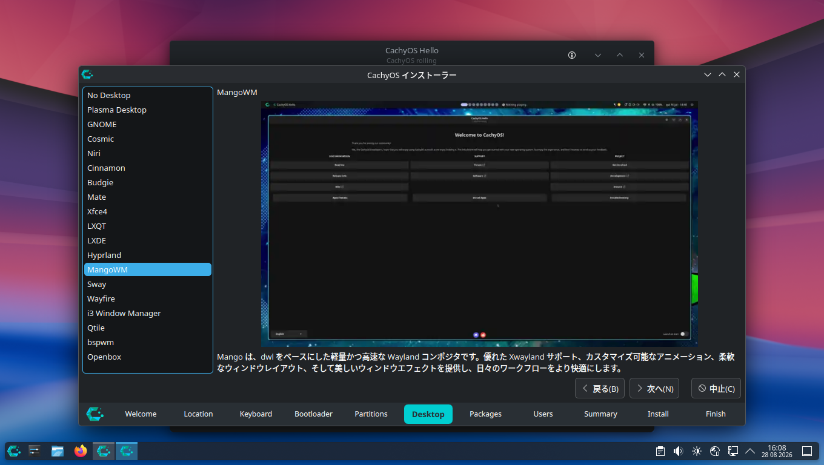Pick "Cosmic" from the desktop list
This screenshot has height=465, width=824.
click(148, 139)
